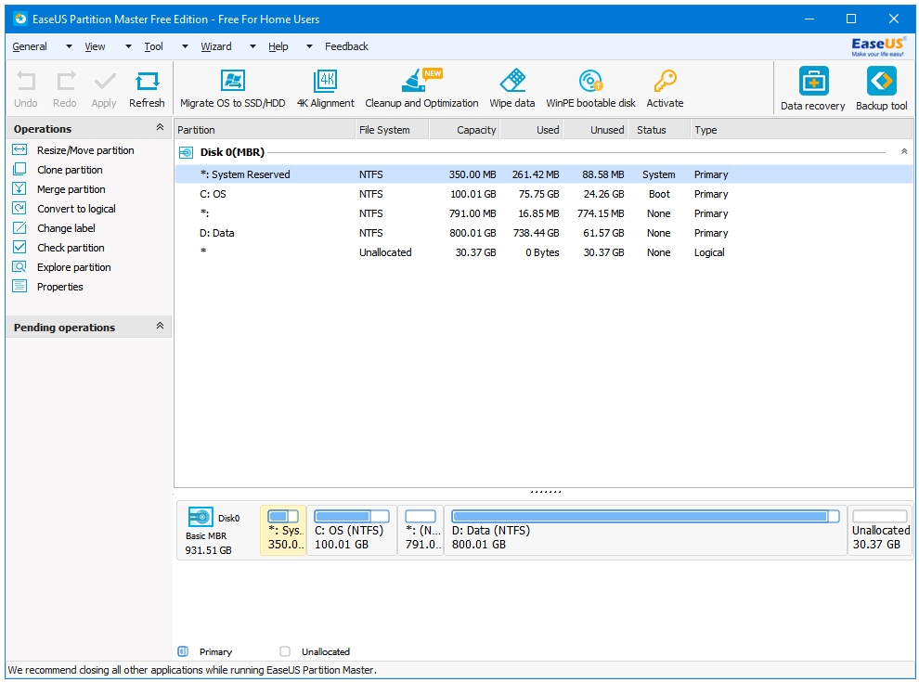Expand the Wizard menu dropdown arrow
The width and height of the screenshot is (919, 682).
(252, 46)
